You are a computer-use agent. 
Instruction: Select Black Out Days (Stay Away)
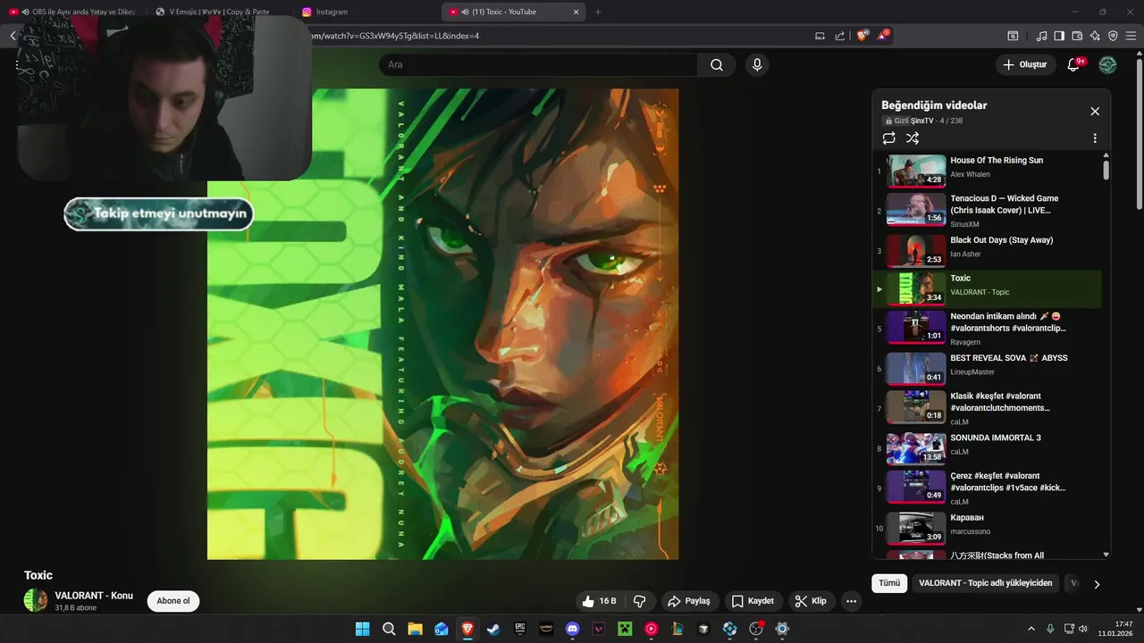click(987, 250)
